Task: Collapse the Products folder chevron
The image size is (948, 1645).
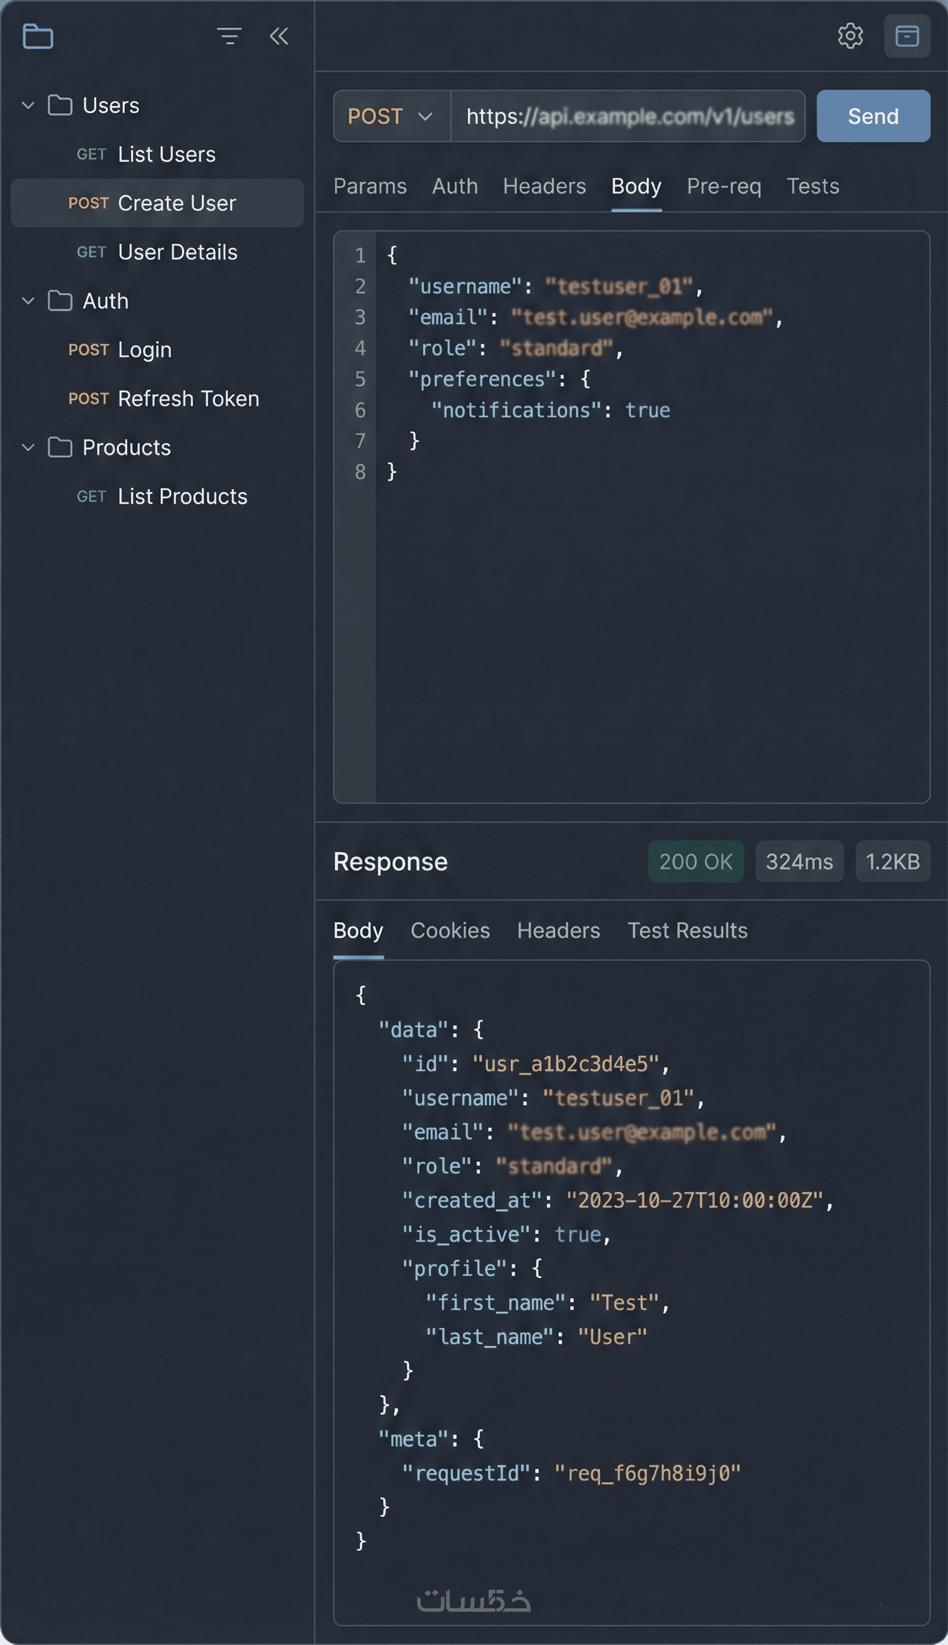Action: tap(28, 448)
